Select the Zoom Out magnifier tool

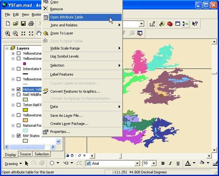point(16,34)
